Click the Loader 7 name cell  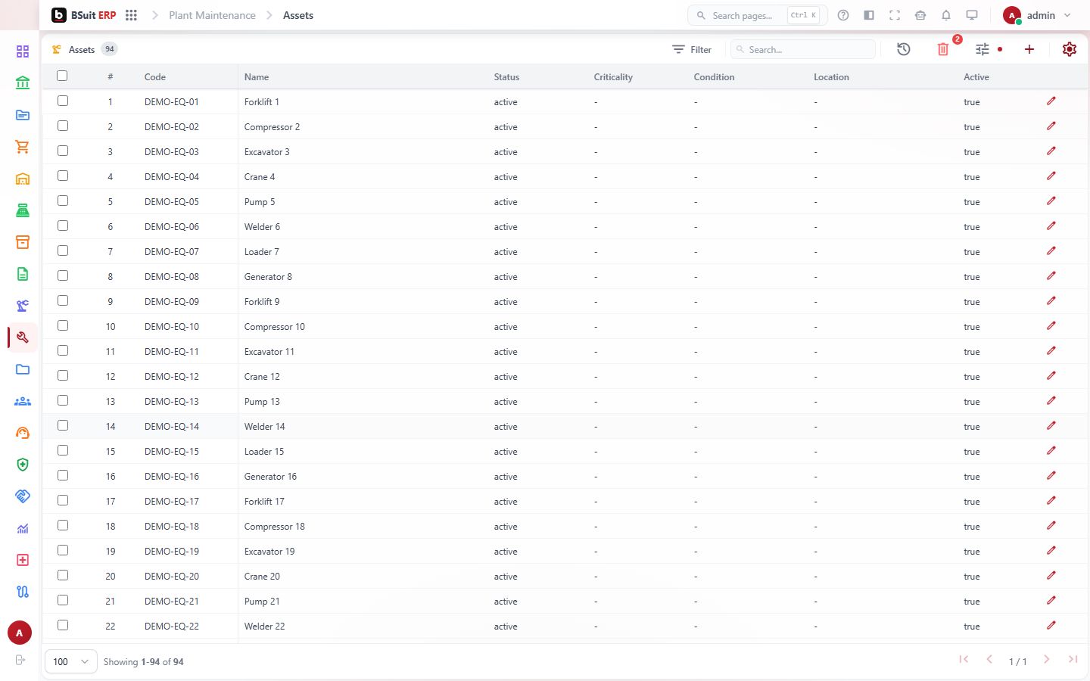point(262,252)
